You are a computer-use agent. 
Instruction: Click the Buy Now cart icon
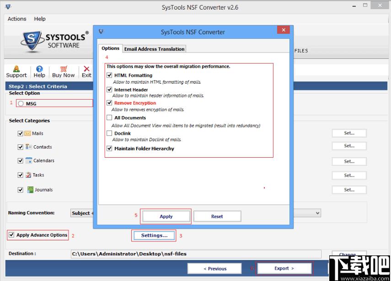64,69
